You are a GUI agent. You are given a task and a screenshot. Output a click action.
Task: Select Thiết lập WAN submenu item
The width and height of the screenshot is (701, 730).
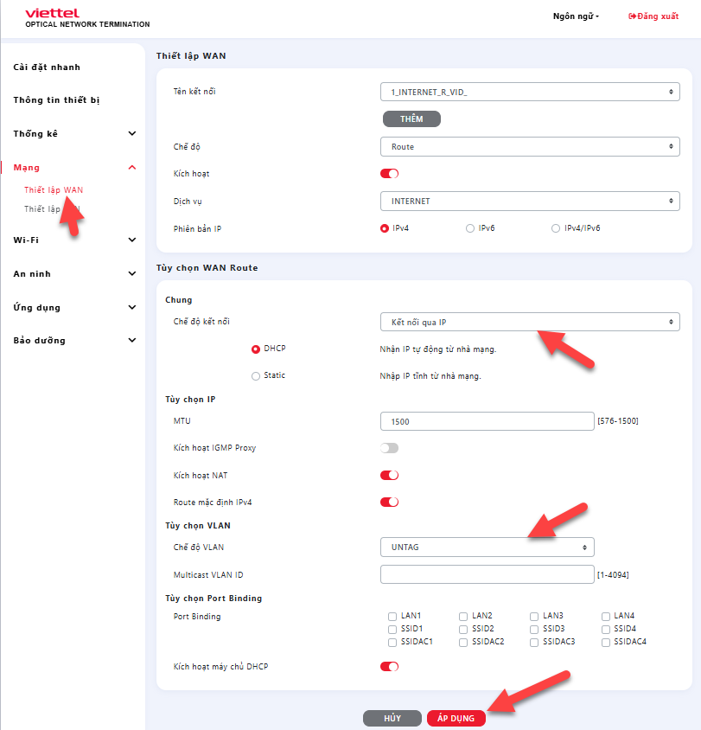[54, 189]
